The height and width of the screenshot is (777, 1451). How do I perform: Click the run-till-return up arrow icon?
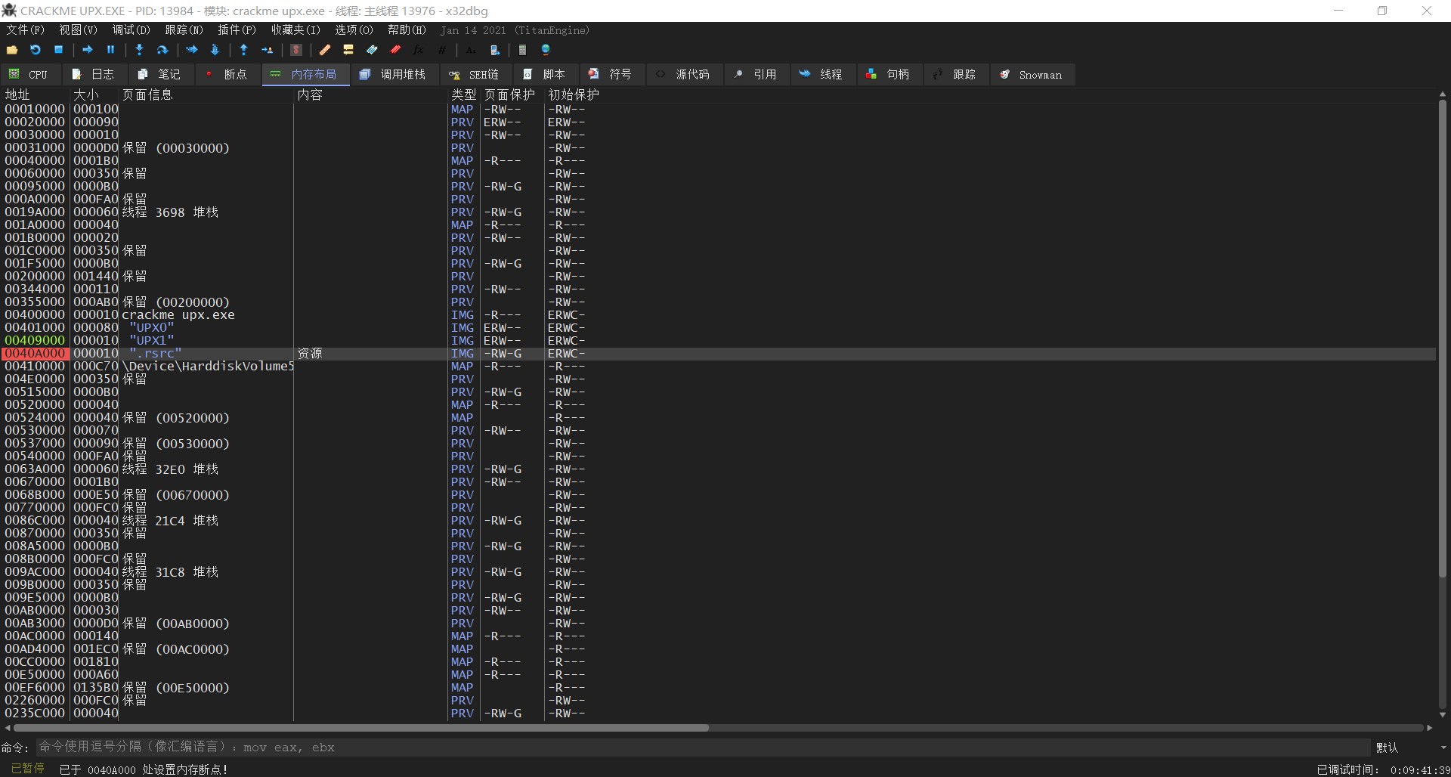pos(243,50)
